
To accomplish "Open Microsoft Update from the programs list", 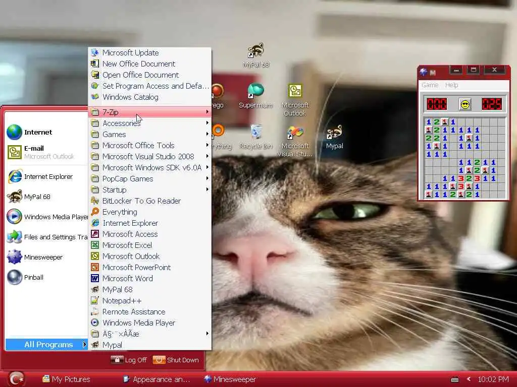I will 149,52.
